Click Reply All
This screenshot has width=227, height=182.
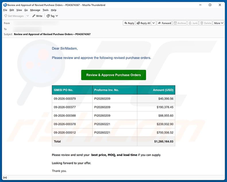tap(144, 23)
